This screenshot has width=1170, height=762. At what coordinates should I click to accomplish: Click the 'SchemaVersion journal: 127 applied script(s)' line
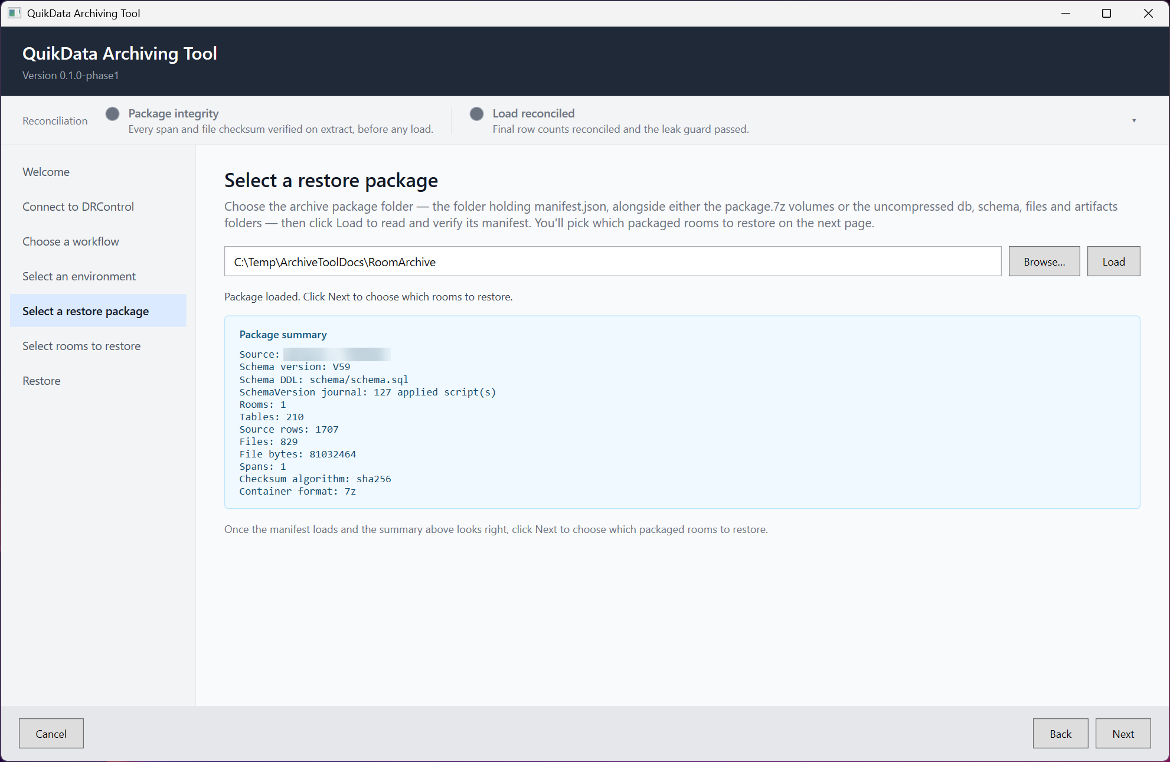[x=367, y=392]
